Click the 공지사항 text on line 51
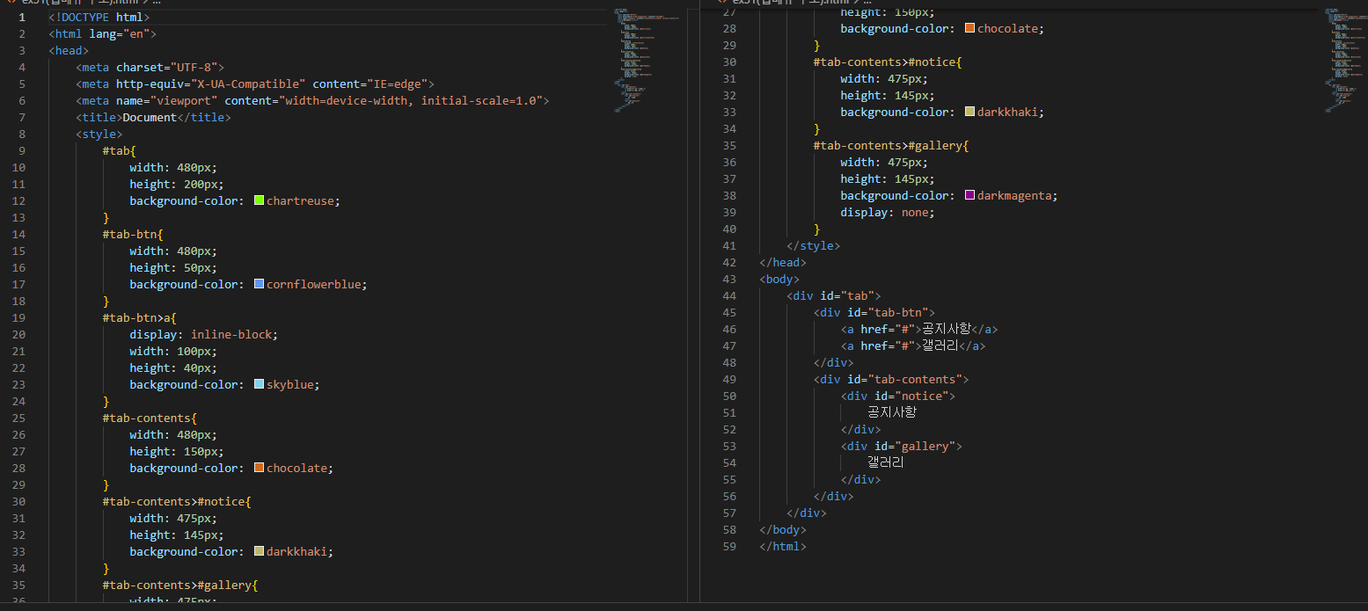 892,412
